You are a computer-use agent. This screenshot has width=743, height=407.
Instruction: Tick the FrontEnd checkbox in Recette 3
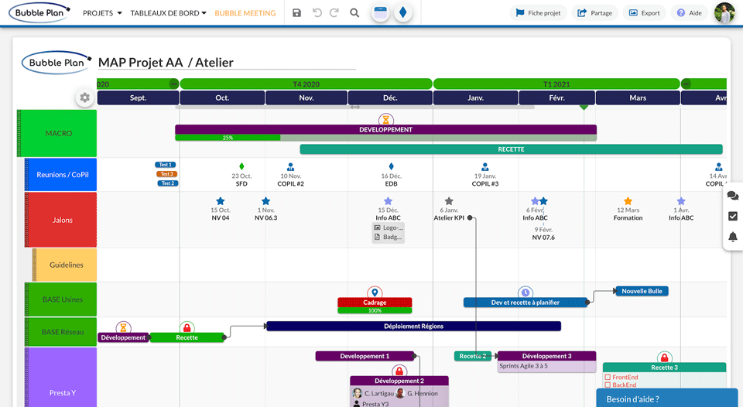608,377
